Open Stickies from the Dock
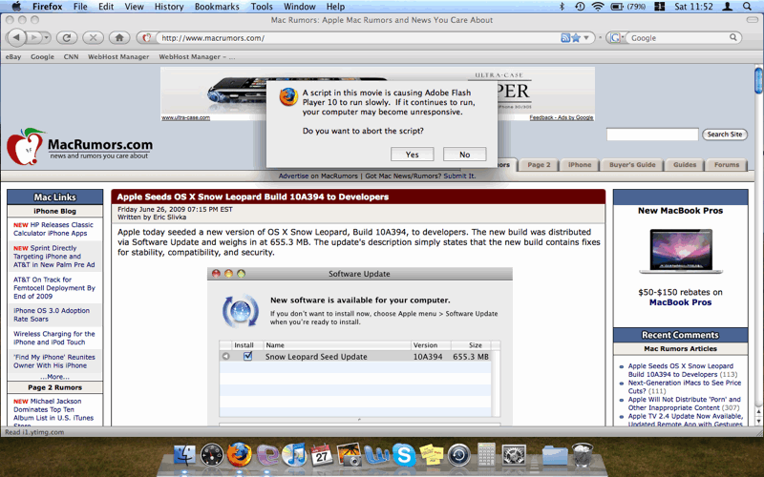Screen dimensions: 764x477 (432, 456)
